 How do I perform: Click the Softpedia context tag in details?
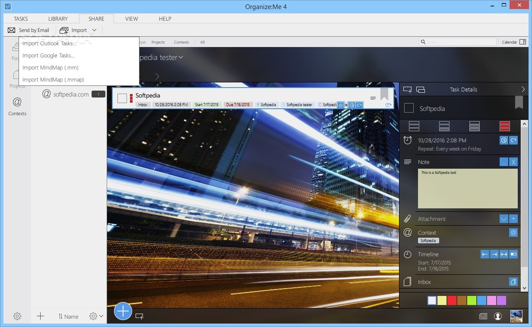[x=428, y=241]
